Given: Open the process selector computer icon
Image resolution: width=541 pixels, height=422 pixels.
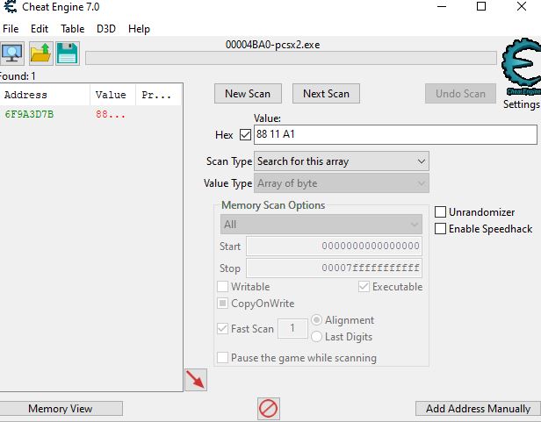Looking at the screenshot, I should tap(12, 54).
